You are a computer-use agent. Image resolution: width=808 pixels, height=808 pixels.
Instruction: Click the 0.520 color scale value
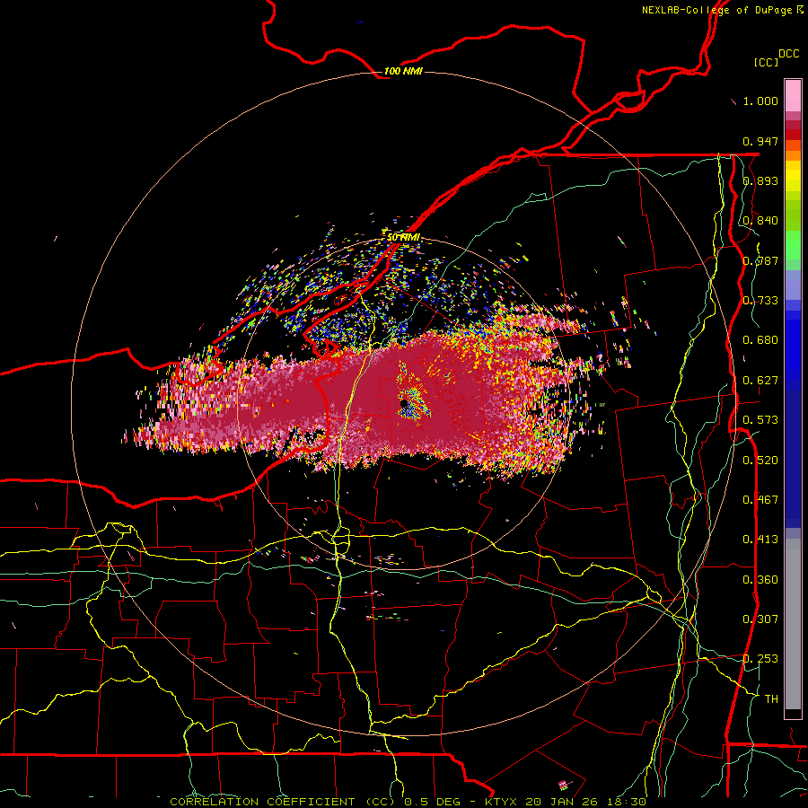pyautogui.click(x=760, y=461)
